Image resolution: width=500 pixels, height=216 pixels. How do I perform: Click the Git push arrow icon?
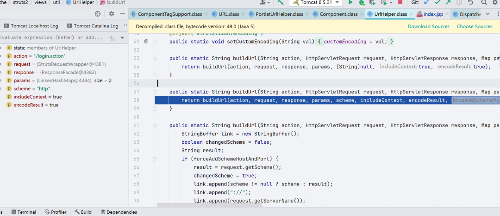point(448,3)
